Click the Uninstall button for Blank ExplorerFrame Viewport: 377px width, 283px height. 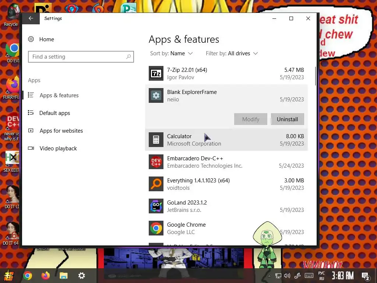point(287,119)
